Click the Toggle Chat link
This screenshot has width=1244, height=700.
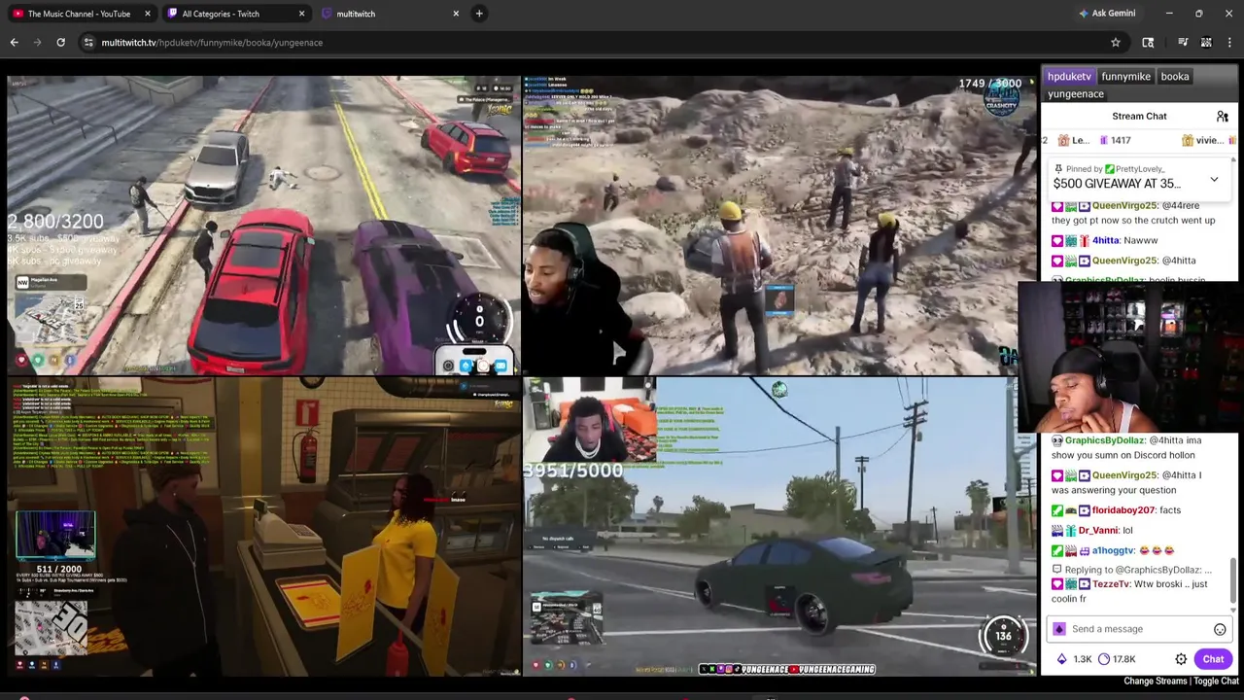coord(1217,682)
